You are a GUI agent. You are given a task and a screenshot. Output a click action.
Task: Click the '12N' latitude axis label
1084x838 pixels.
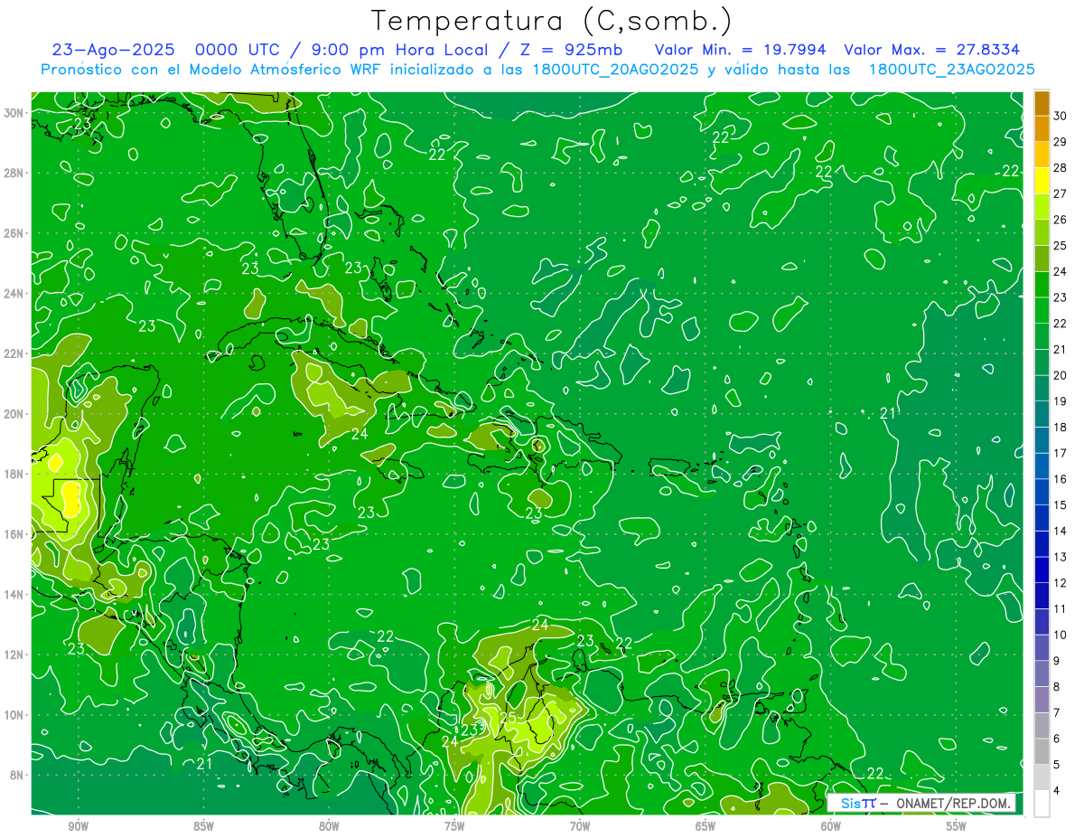pos(14,654)
